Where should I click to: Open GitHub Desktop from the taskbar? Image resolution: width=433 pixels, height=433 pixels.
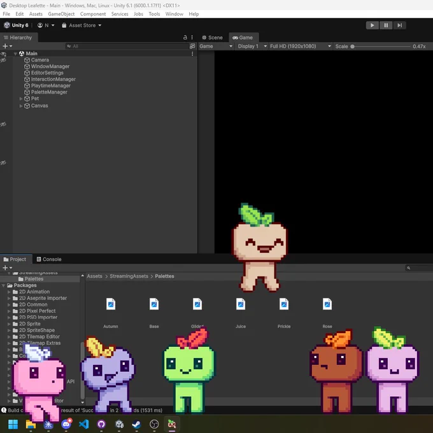coord(101,424)
